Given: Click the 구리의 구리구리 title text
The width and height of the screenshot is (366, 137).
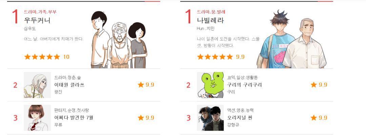Looking at the screenshot, I should click(x=245, y=85).
